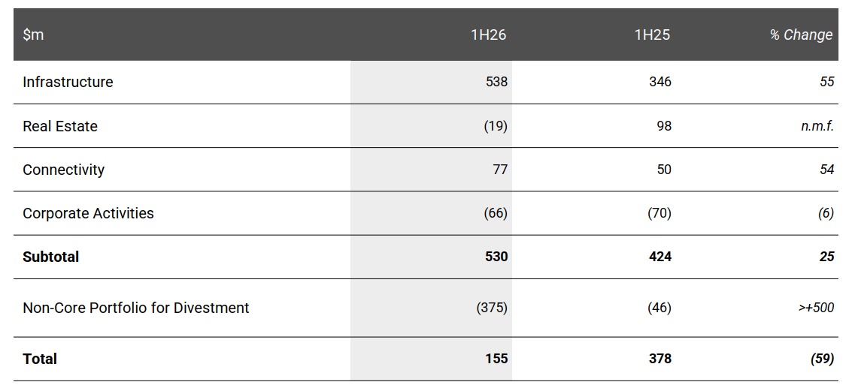Select the bold Total row label
This screenshot has width=852, height=385.
pos(40,359)
